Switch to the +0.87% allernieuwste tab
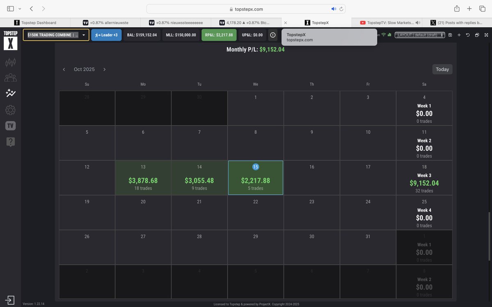The image size is (492, 307). point(105,23)
